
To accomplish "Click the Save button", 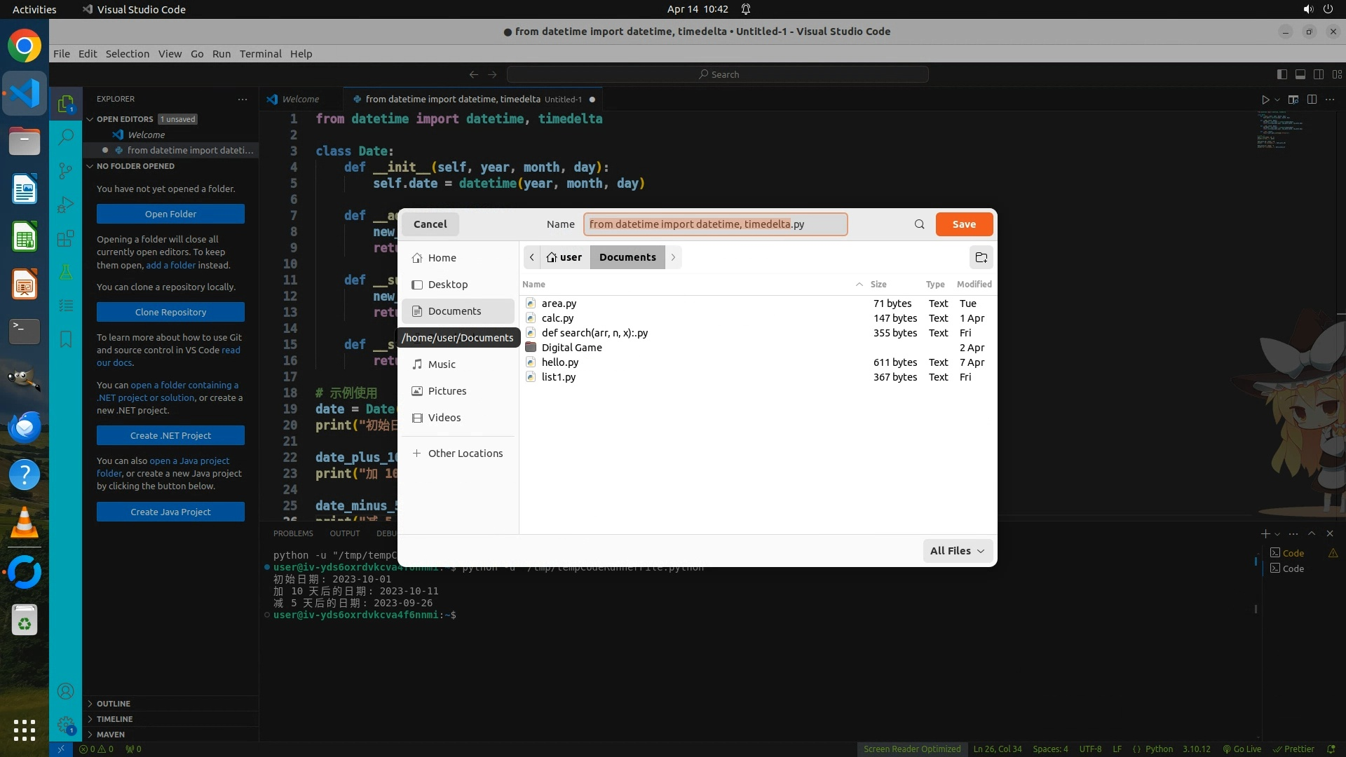I will [x=963, y=224].
